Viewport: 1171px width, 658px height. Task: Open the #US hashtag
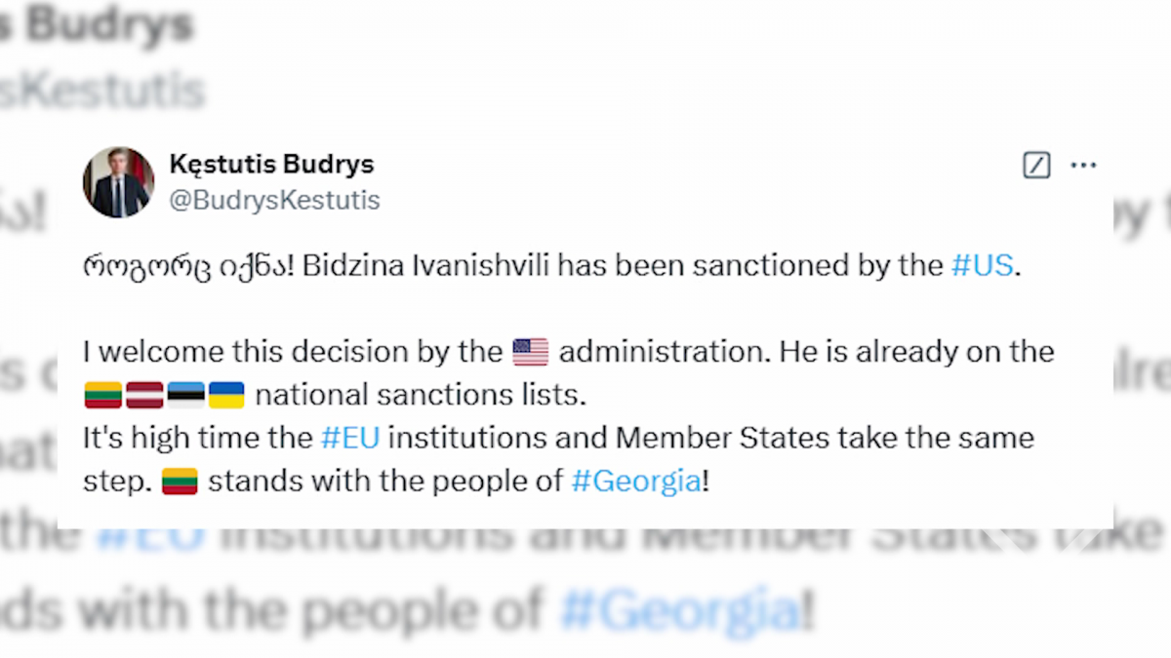click(983, 266)
